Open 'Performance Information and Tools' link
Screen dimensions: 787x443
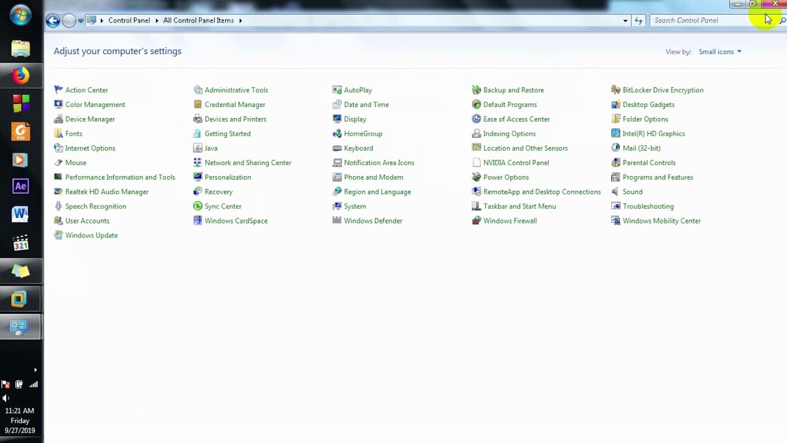click(120, 177)
